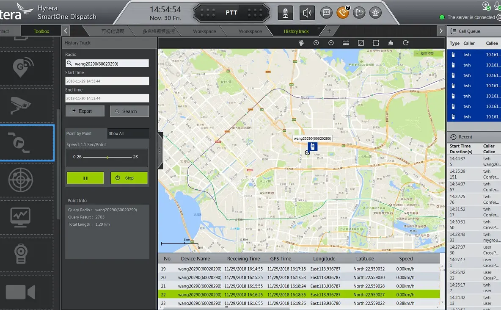Stop the track playback
This screenshot has width=501, height=310.
(x=129, y=178)
